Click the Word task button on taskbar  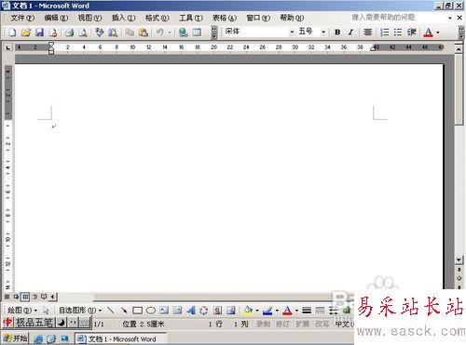click(121, 338)
